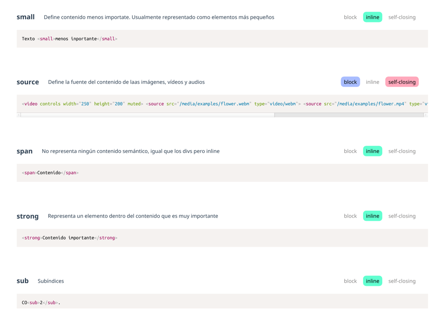The width and height of the screenshot is (445, 314).
Task: Select the green inline badge for span
Action: pyautogui.click(x=372, y=151)
